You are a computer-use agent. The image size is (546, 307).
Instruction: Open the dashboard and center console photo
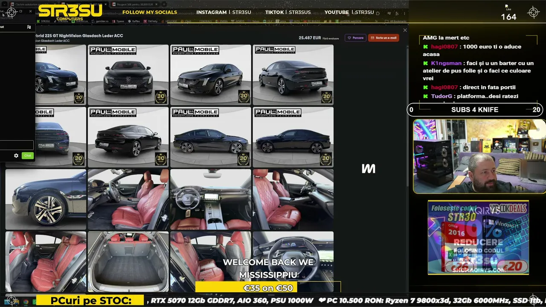click(211, 200)
